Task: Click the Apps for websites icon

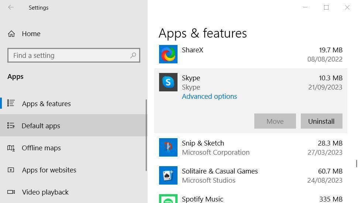Action: [11, 170]
